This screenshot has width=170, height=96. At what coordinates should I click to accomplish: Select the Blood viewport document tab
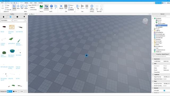[x=32, y=14]
